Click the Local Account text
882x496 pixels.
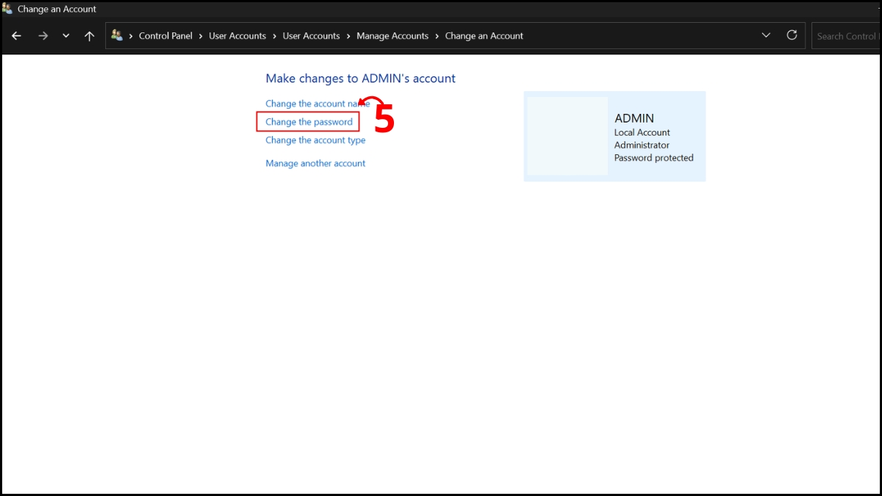pos(642,132)
